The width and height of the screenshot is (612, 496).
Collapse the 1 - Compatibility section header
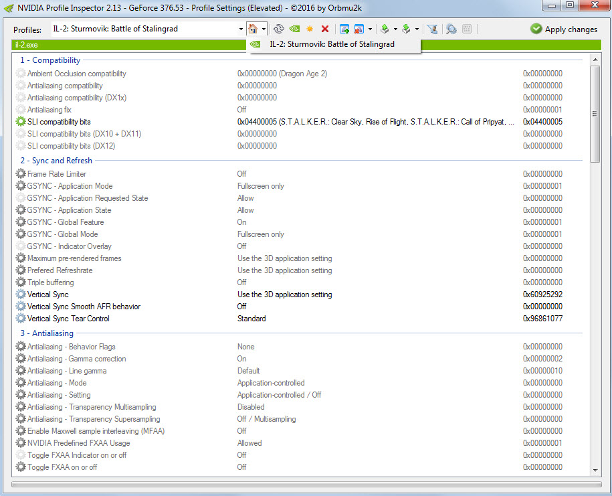[50, 60]
